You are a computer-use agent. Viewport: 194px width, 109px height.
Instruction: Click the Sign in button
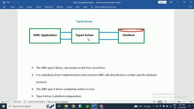coord(162,2)
